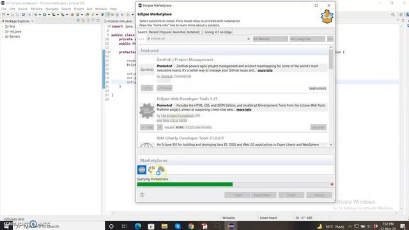Open the Project menu
The height and width of the screenshot is (230, 409).
click(79, 9)
